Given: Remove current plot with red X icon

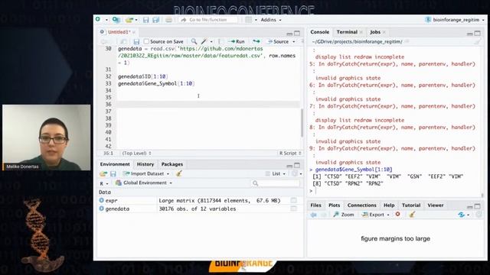Looking at the screenshot, I should tap(397, 214).
